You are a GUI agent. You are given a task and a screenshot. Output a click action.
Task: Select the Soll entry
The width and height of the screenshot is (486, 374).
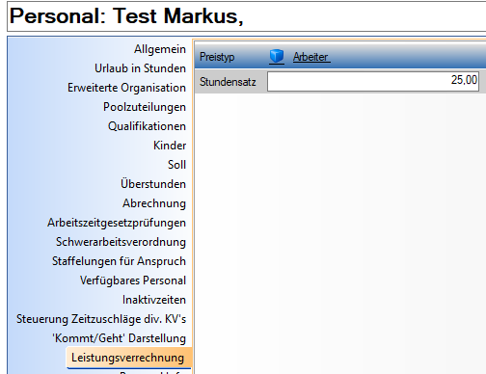click(x=176, y=165)
